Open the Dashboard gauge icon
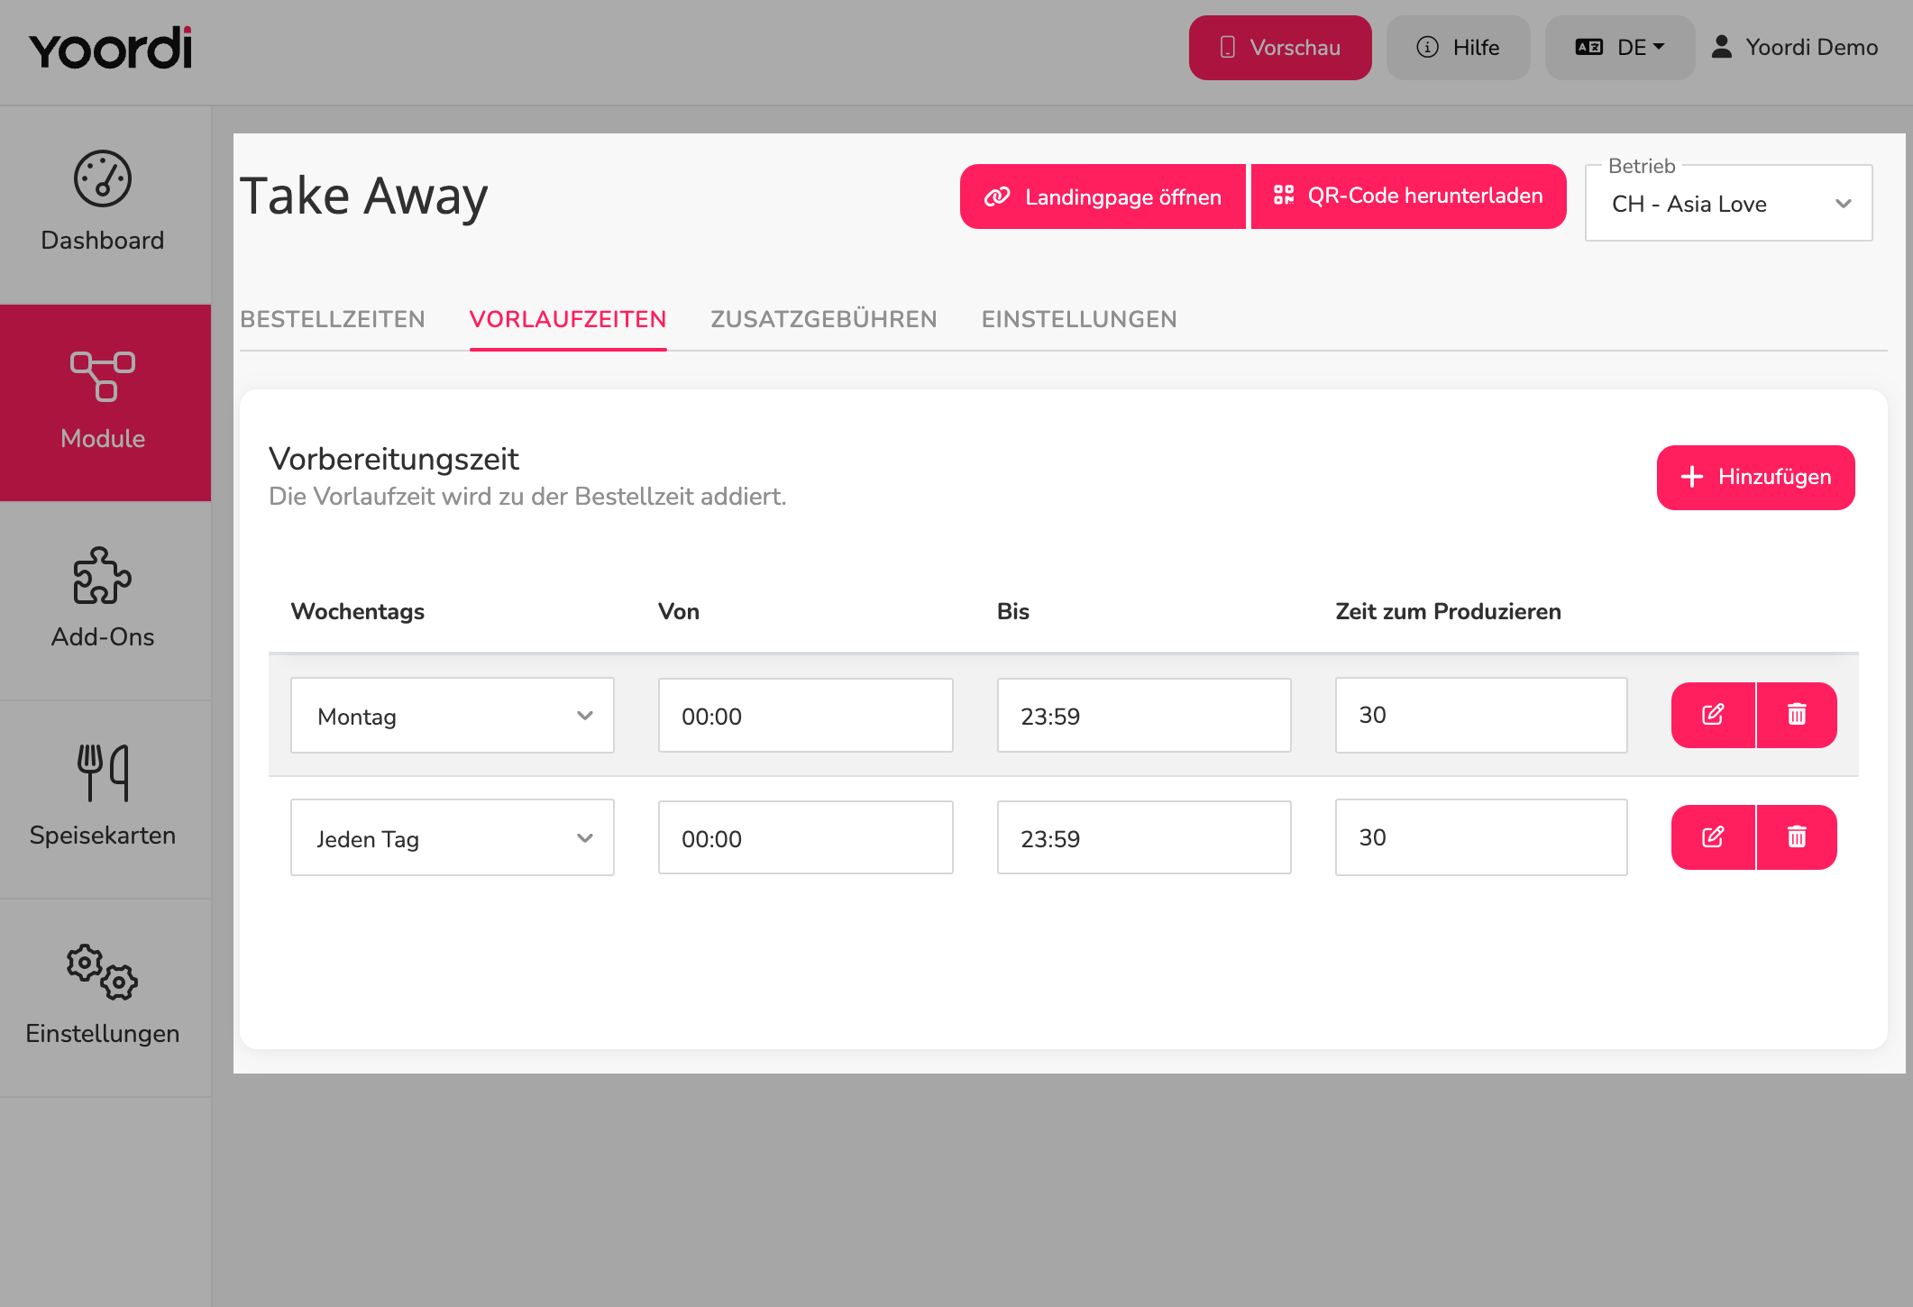The width and height of the screenshot is (1913, 1307). [x=103, y=178]
